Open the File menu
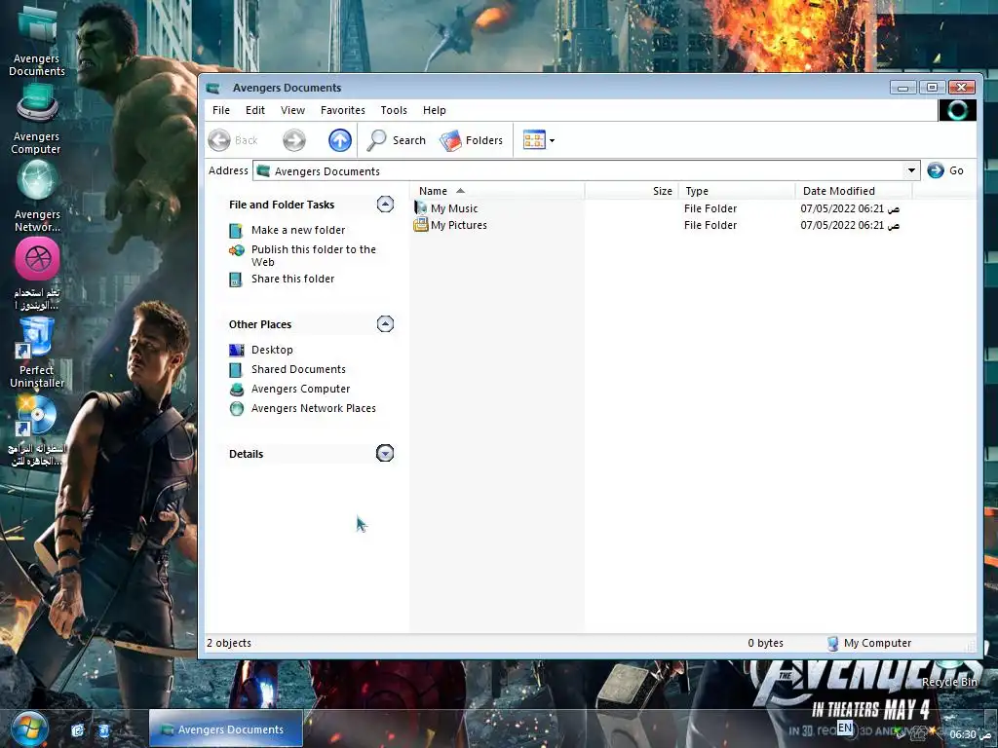 coord(221,110)
